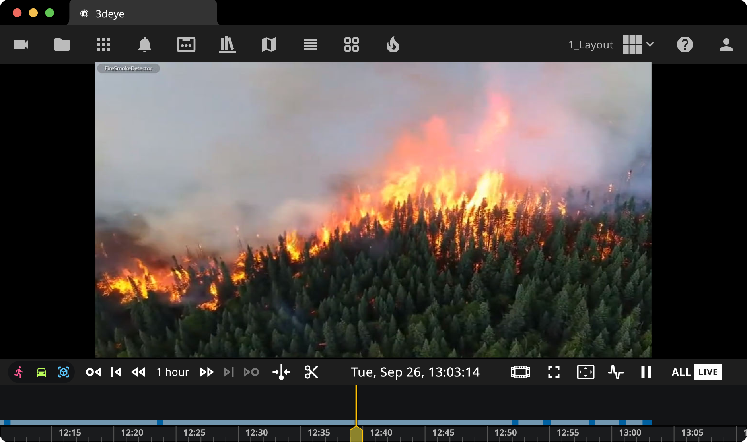
Task: Seek to 12:30 on the timeline
Action: [x=257, y=432]
